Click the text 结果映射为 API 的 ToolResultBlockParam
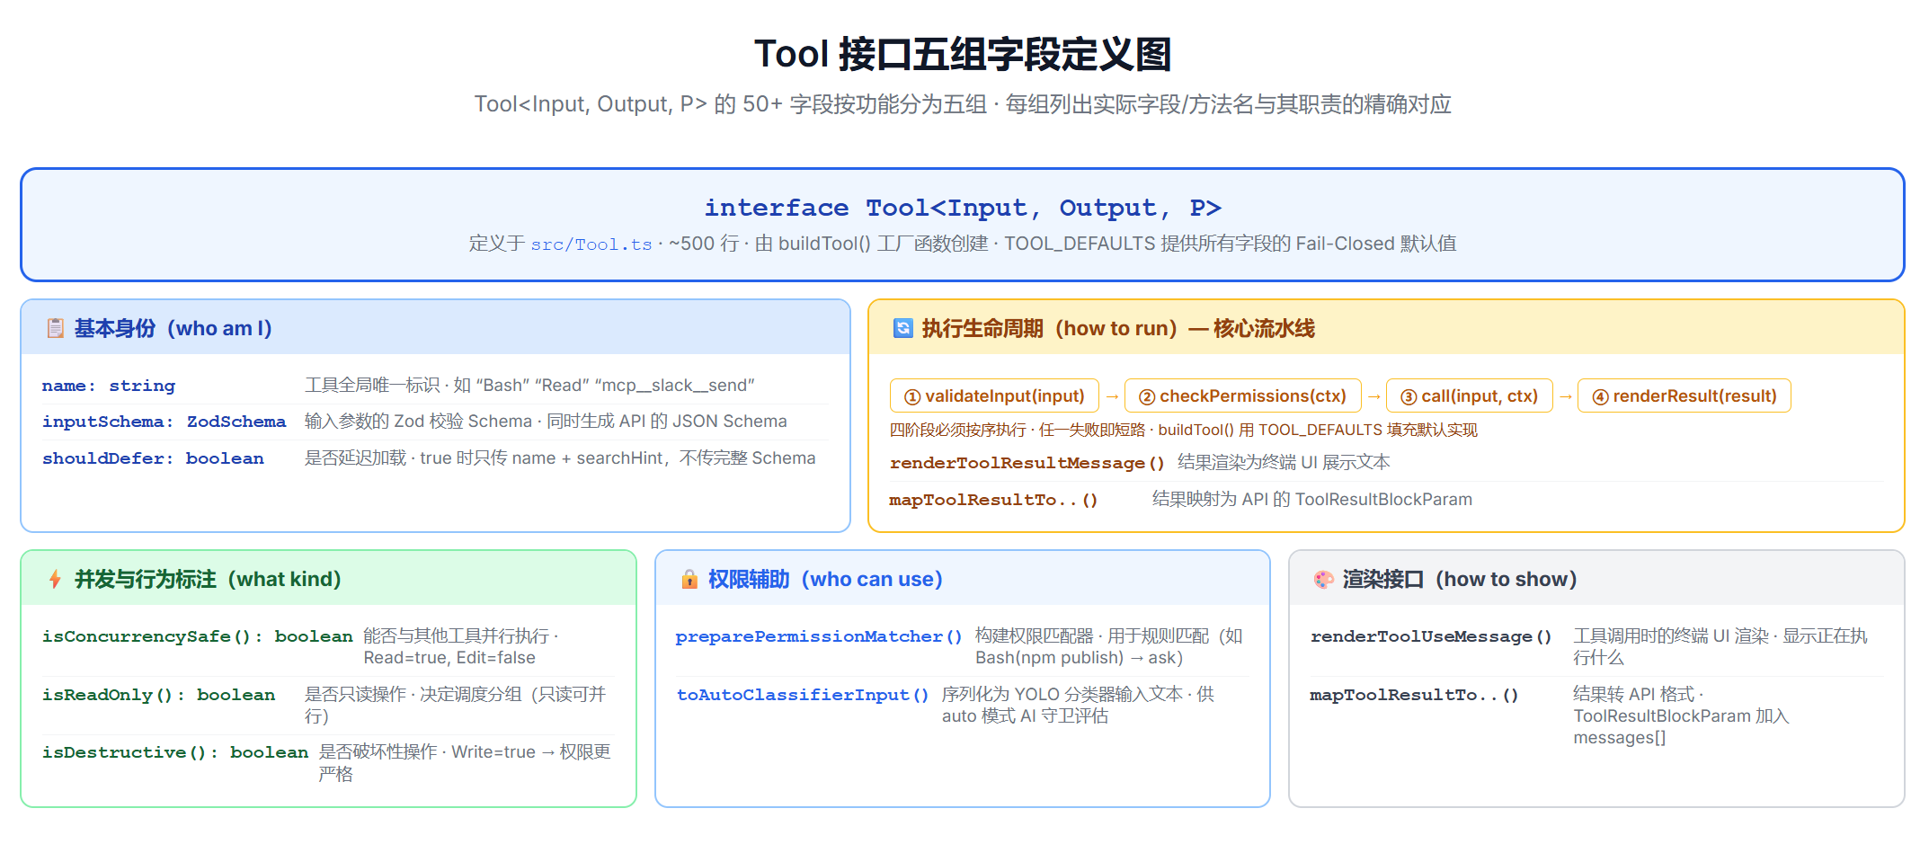Viewport: 1920px width, 844px height. click(x=1312, y=500)
